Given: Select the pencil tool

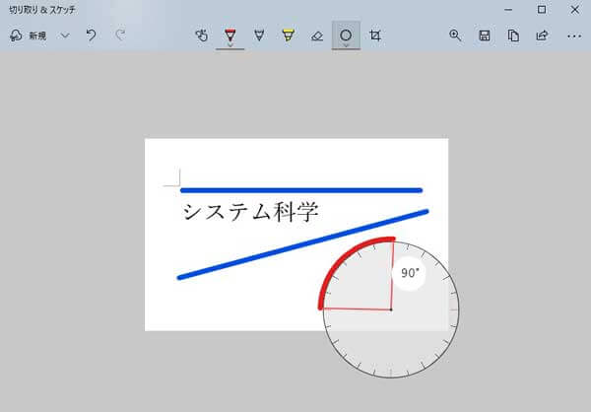Looking at the screenshot, I should click(259, 35).
